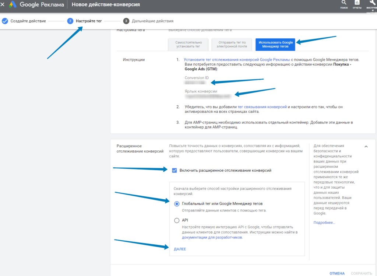This screenshot has height=276, width=377.
Task: Choose Отправить тег по электронной почте tab
Action: pos(232,45)
